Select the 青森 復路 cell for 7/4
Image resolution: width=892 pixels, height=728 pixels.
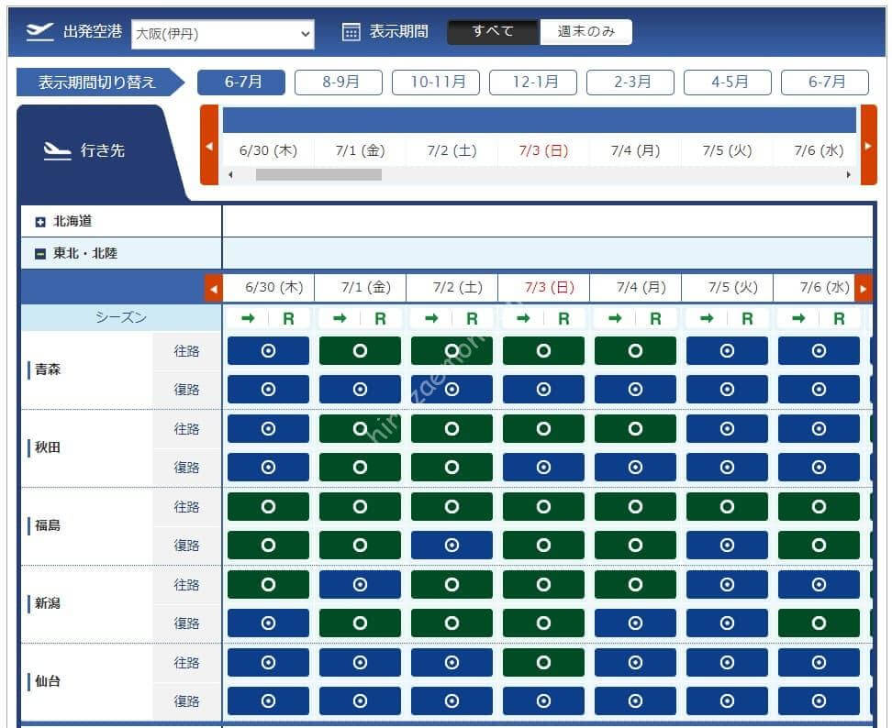coord(635,390)
